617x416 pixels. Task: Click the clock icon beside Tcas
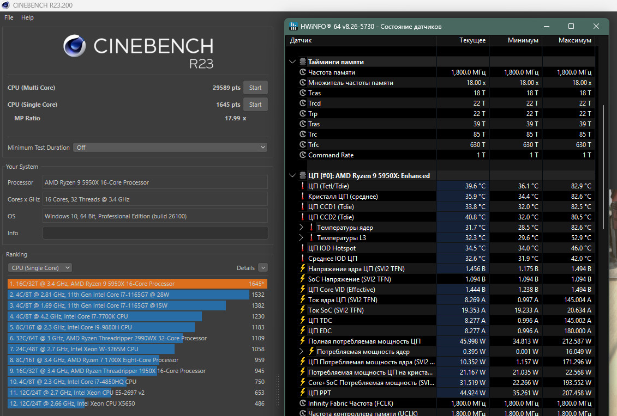303,93
